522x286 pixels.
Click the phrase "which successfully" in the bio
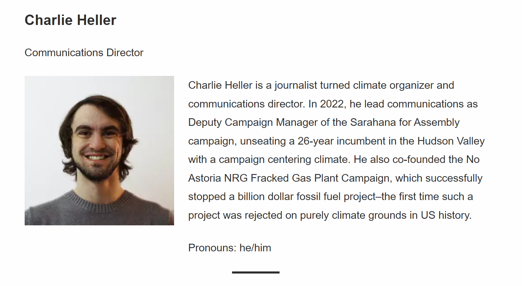439,178
